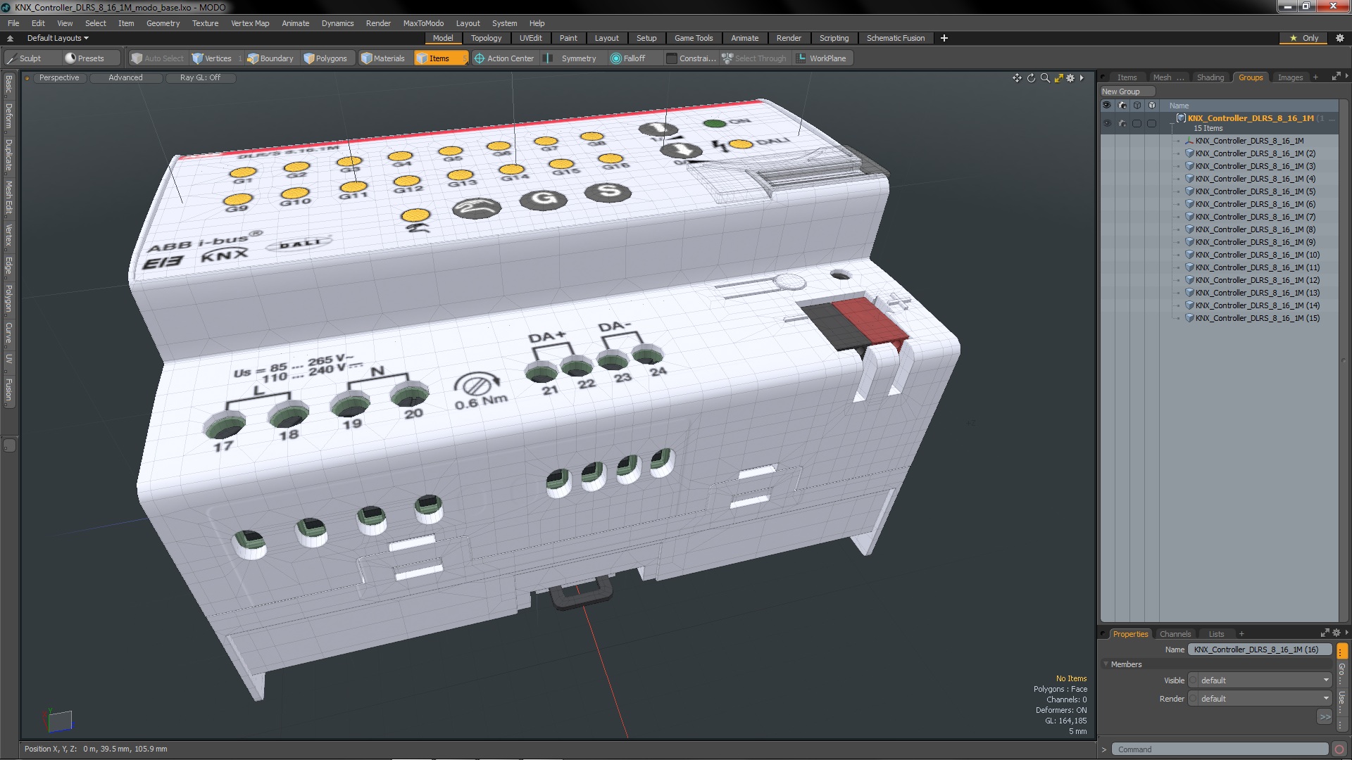Image resolution: width=1352 pixels, height=760 pixels.
Task: Click the Command input field
Action: pos(1220,749)
